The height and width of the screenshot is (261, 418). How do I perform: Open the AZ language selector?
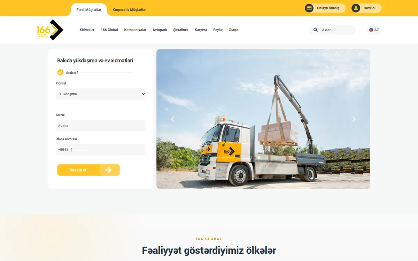(x=374, y=30)
